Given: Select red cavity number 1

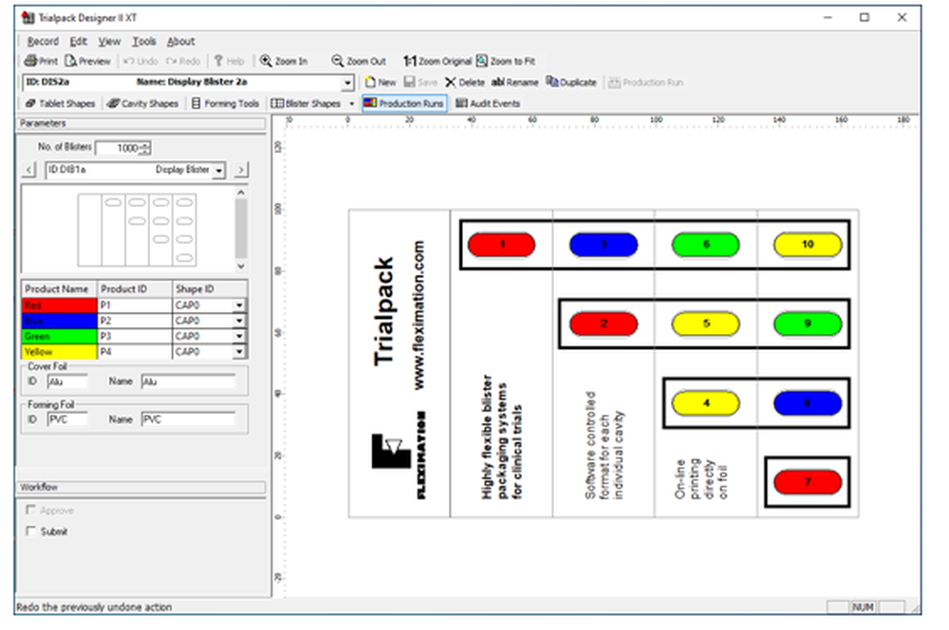Looking at the screenshot, I should [502, 245].
